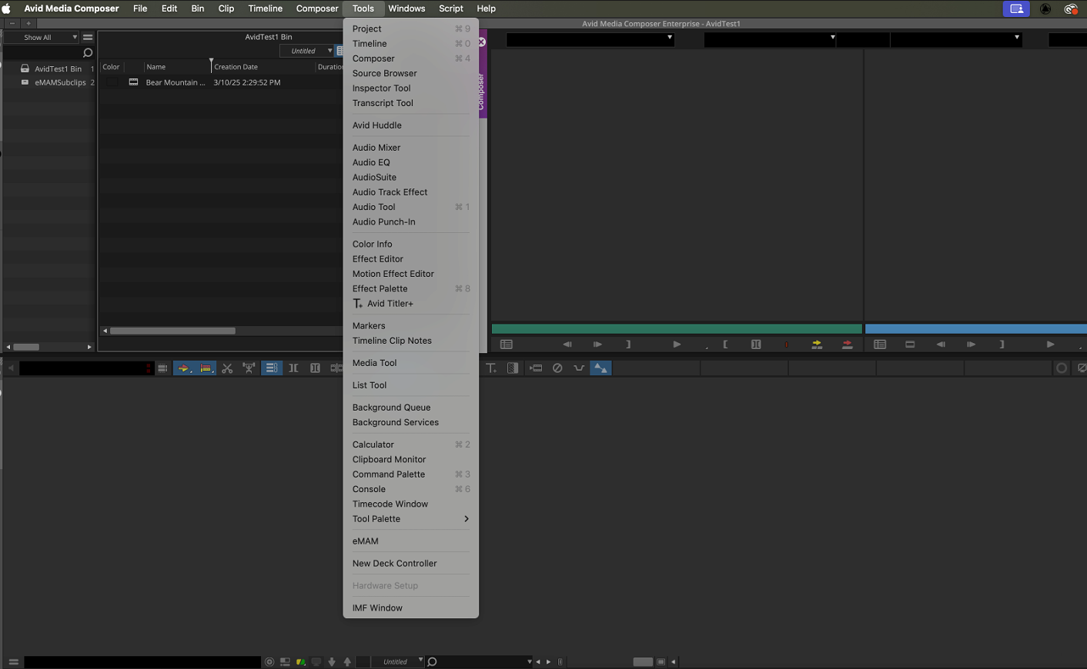
Task: Click Mark In bracket in source monitor
Action: click(x=725, y=344)
